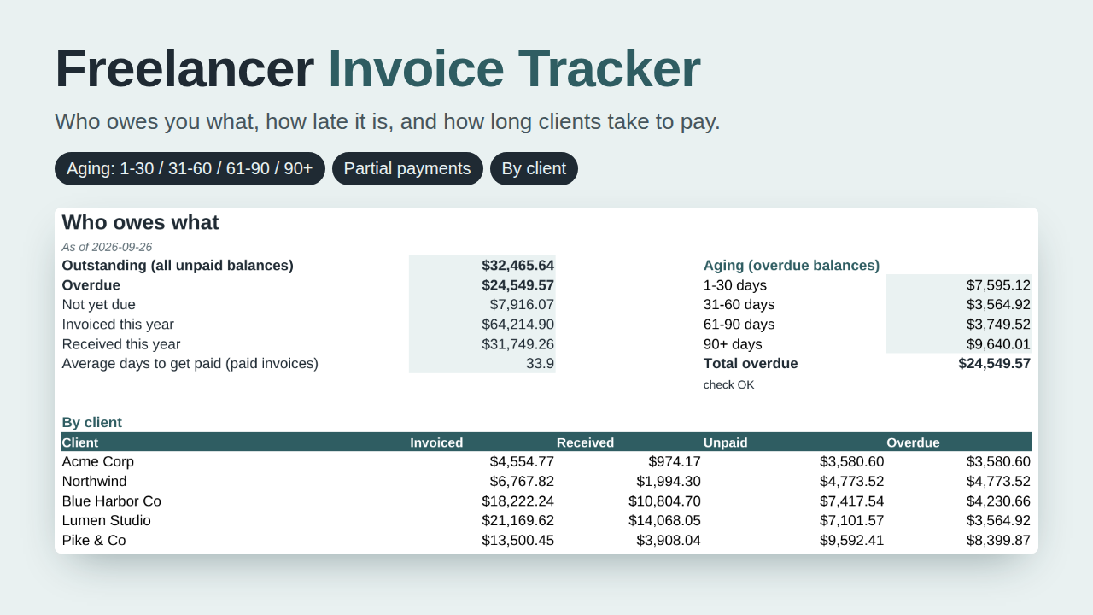Click the Client column header
The height and width of the screenshot is (615, 1093).
[80, 442]
